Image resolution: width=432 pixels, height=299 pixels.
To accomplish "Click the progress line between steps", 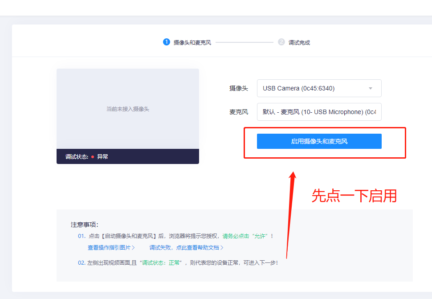I will [244, 42].
